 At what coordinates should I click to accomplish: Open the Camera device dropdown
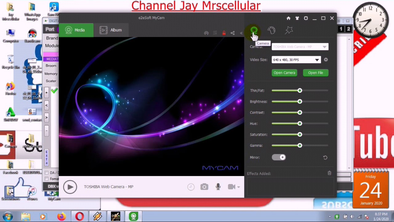coord(300,47)
